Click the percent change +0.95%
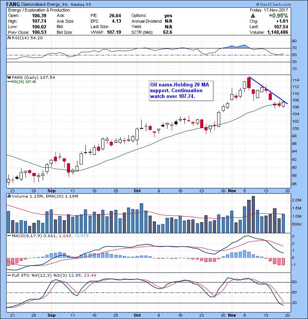The width and height of the screenshot is (308, 319). (x=278, y=16)
